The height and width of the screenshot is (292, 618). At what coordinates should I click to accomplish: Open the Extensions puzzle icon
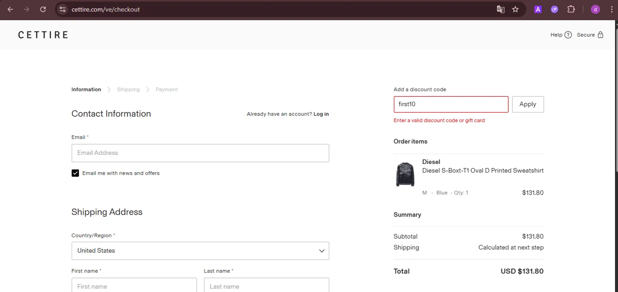click(x=571, y=9)
